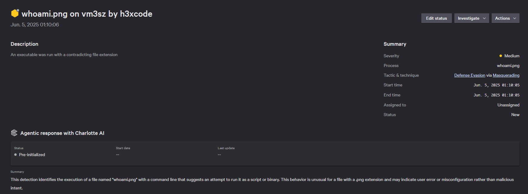Click the Agentic response with Charlotte AI heading
The width and height of the screenshot is (528, 194).
pyautogui.click(x=62, y=133)
